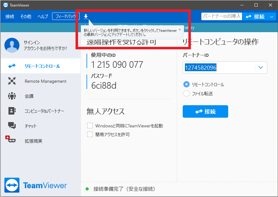Open the ヘルプ menu

[x=43, y=17]
